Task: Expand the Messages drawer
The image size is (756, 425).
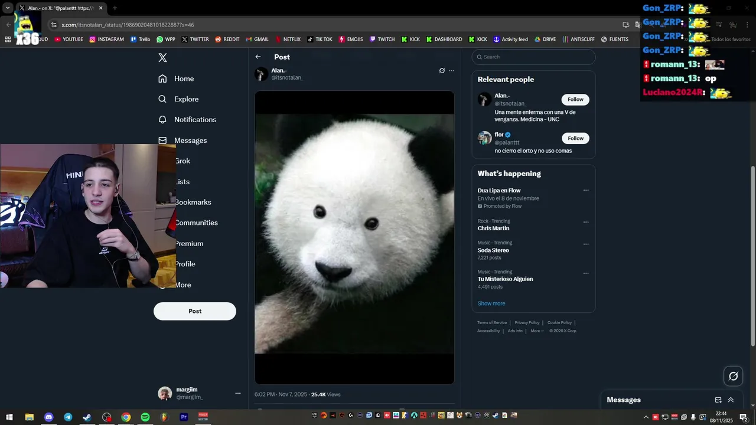Action: (x=731, y=400)
